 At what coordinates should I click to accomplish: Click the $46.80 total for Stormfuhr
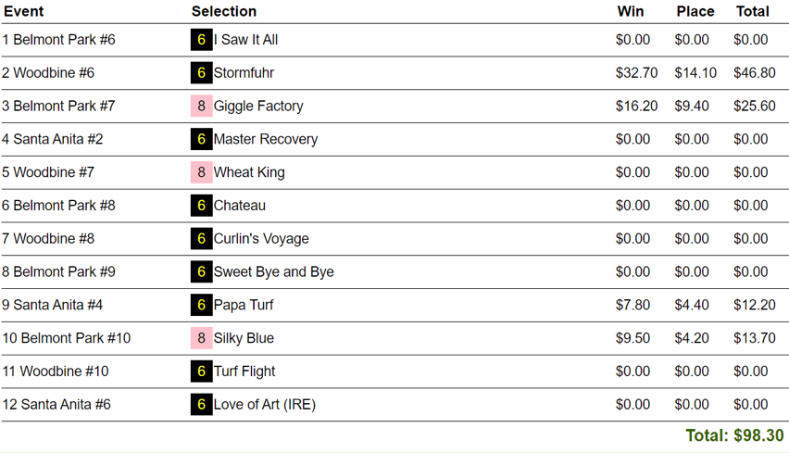click(x=754, y=73)
